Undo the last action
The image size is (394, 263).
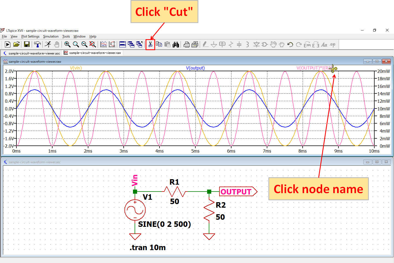[290, 44]
